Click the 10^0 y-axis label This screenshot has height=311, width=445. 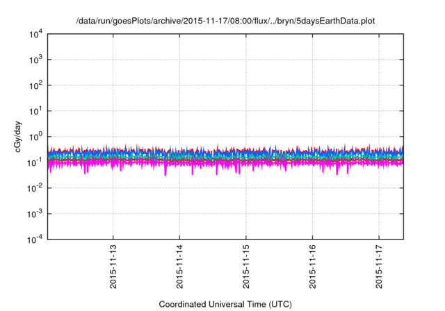pos(35,137)
